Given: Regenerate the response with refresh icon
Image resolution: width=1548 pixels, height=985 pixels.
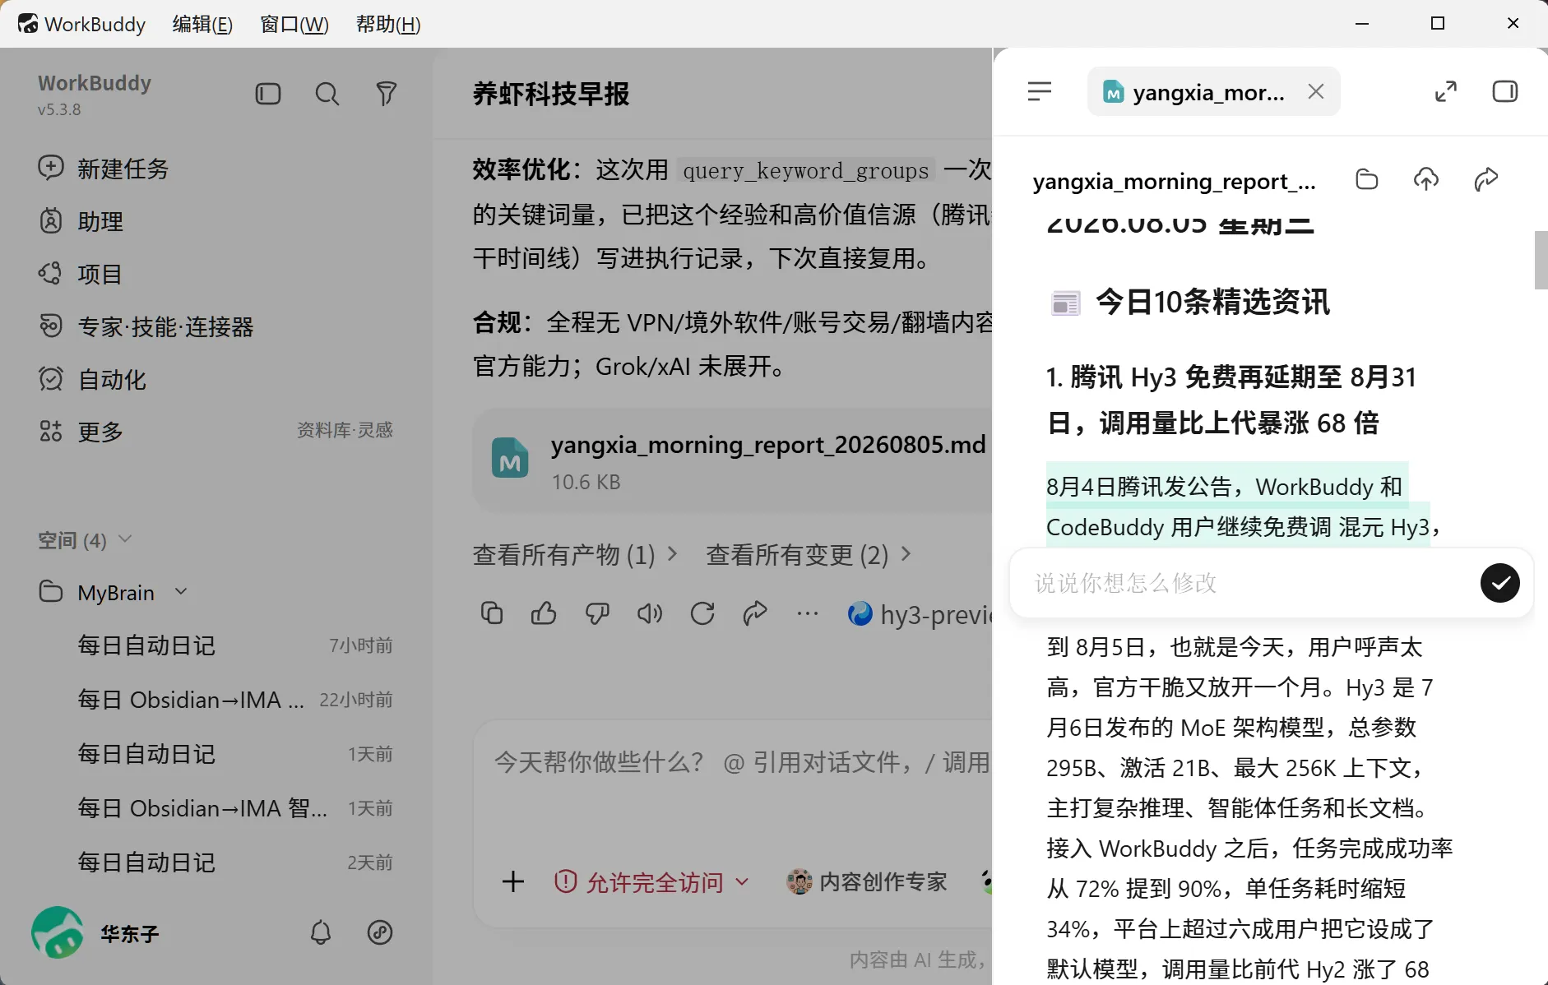Looking at the screenshot, I should tap(702, 613).
